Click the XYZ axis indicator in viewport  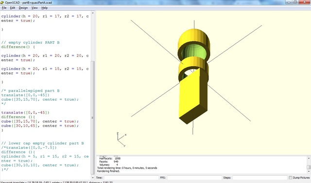pyautogui.click(x=121, y=140)
